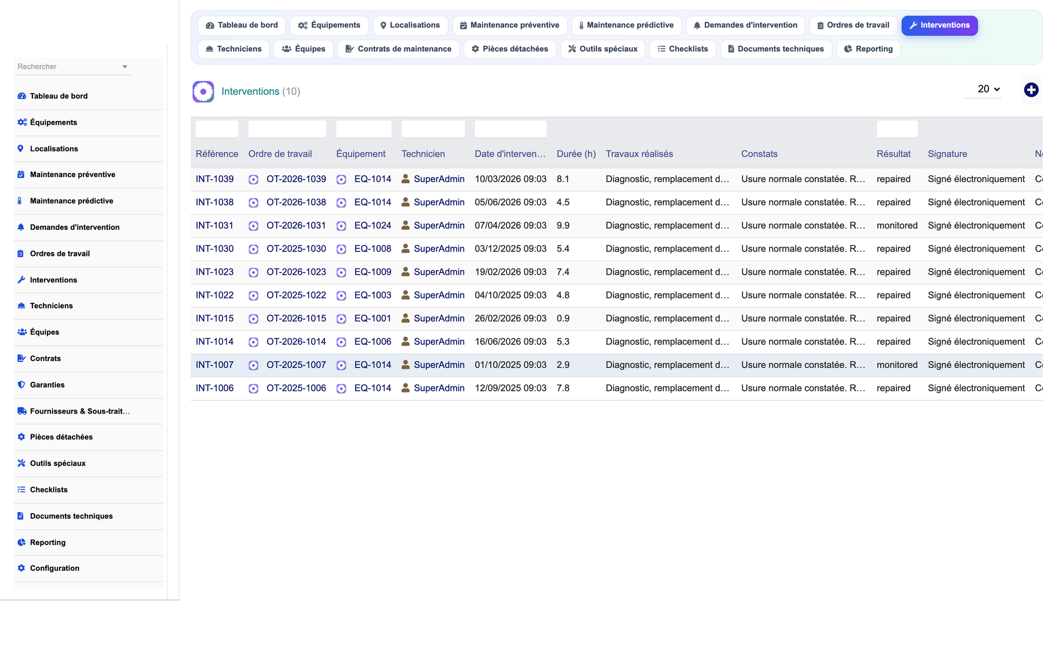Open the Documents techniques top tab
This screenshot has height=653, width=1054.
[776, 49]
